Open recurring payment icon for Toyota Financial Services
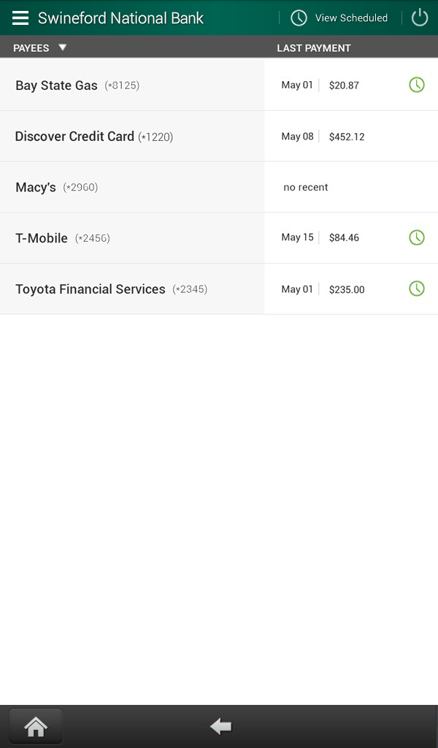Image resolution: width=438 pixels, height=748 pixels. (417, 289)
